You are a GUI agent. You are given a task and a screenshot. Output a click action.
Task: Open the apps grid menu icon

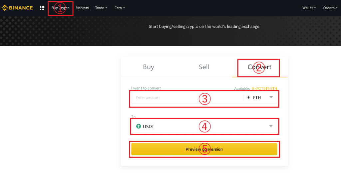(x=42, y=8)
